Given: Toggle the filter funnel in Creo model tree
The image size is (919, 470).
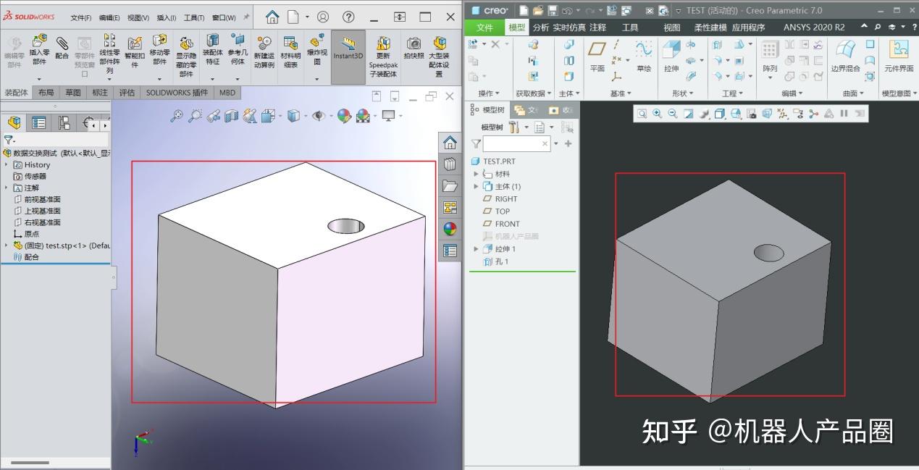Looking at the screenshot, I should coord(476,143).
